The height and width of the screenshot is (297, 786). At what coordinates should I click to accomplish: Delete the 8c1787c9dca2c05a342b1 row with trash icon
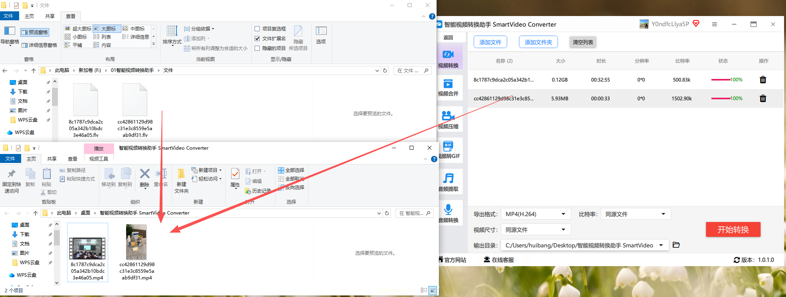click(763, 80)
